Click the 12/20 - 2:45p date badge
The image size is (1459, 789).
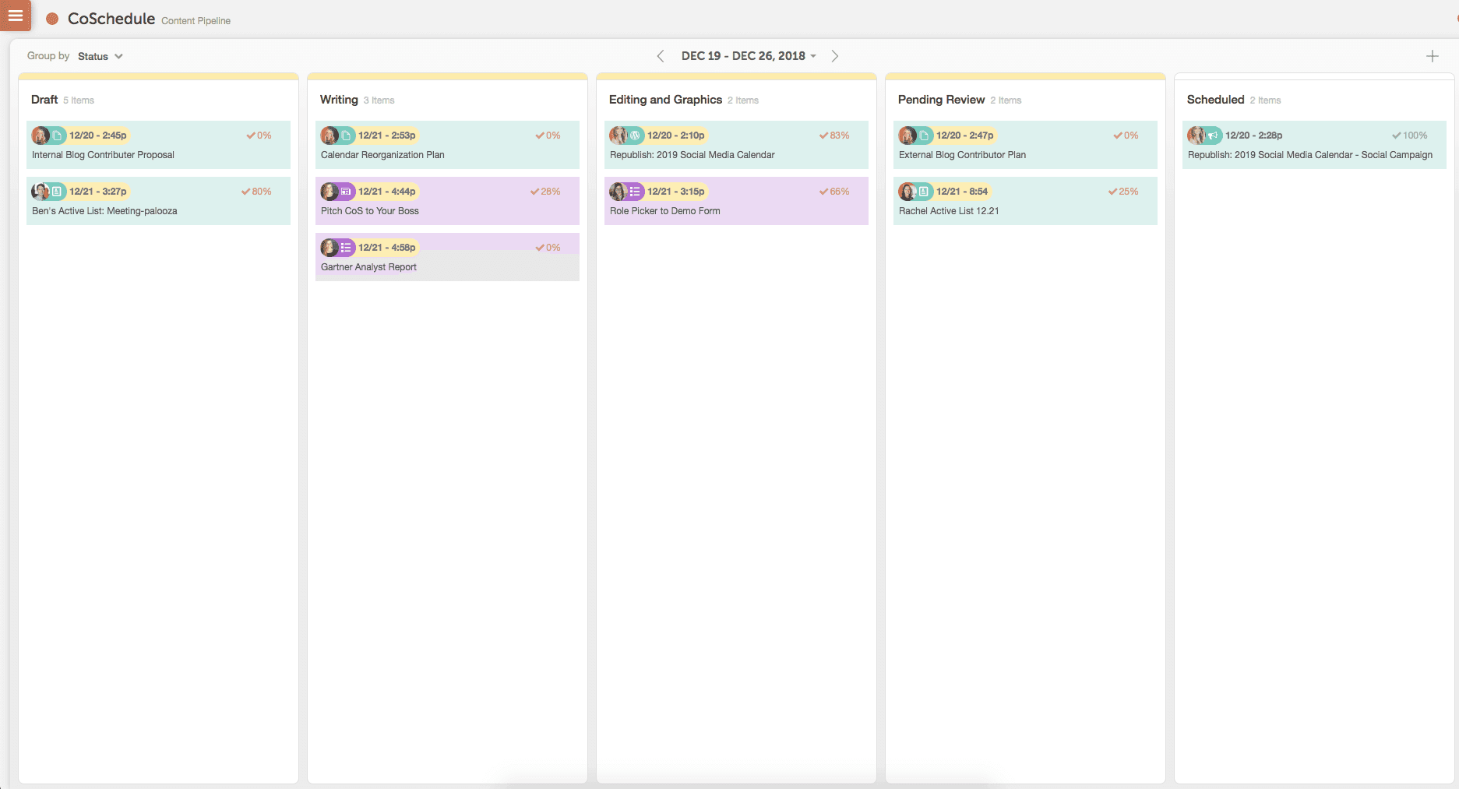[x=98, y=136]
